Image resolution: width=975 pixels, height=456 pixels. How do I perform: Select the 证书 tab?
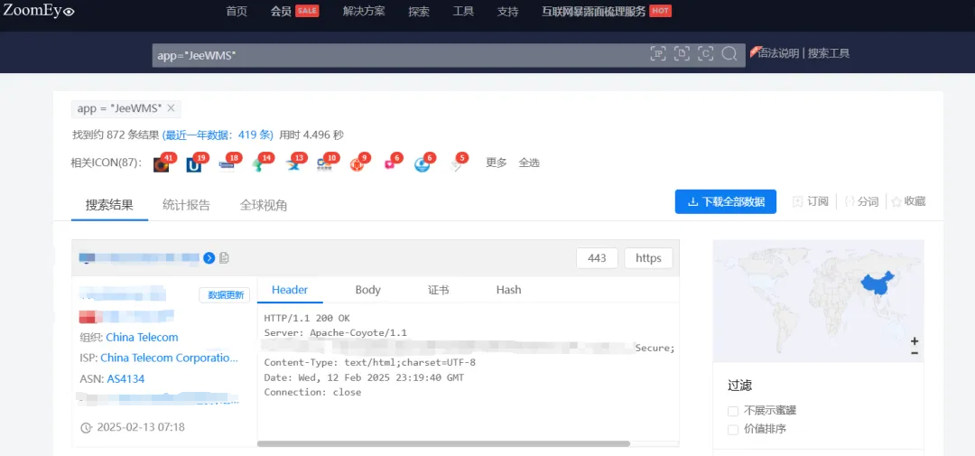(x=439, y=290)
